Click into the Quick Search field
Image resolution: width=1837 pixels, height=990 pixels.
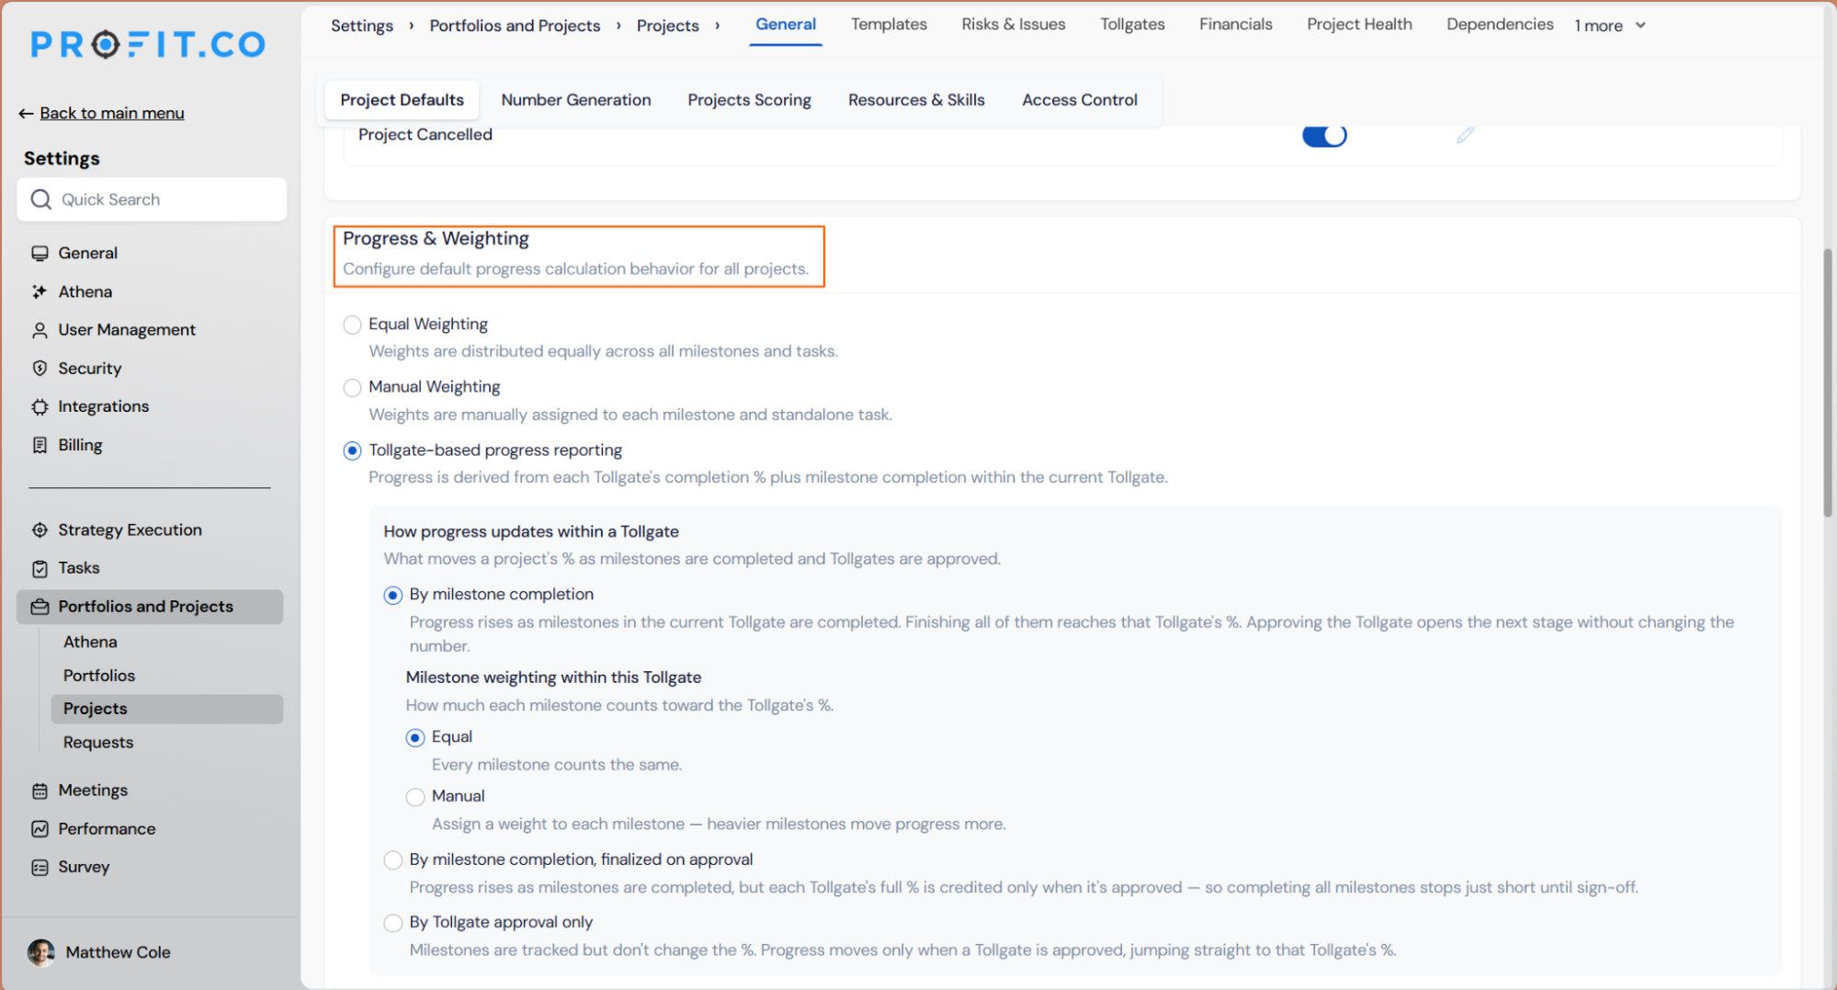point(152,199)
